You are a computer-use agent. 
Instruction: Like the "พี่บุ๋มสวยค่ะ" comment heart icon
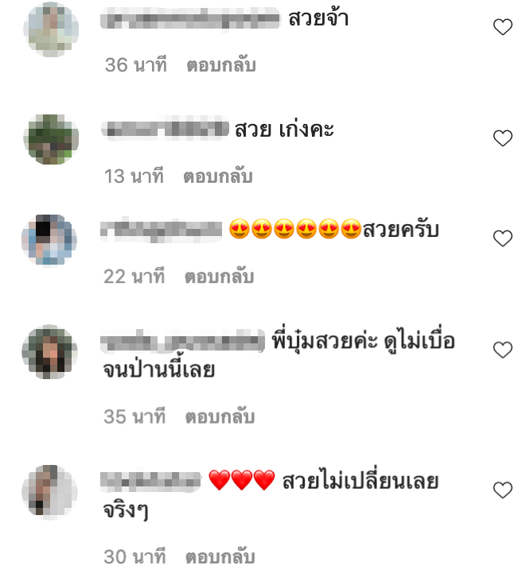(x=503, y=350)
